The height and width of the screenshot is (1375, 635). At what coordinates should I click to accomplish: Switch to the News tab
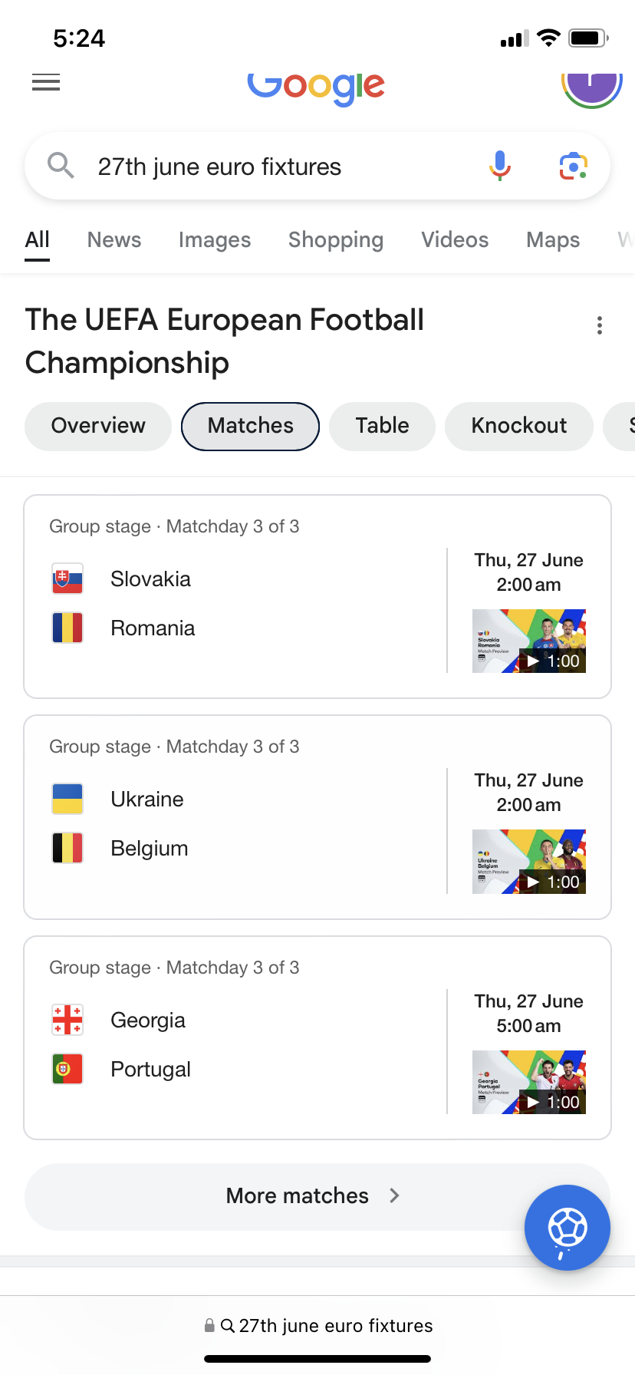(114, 240)
